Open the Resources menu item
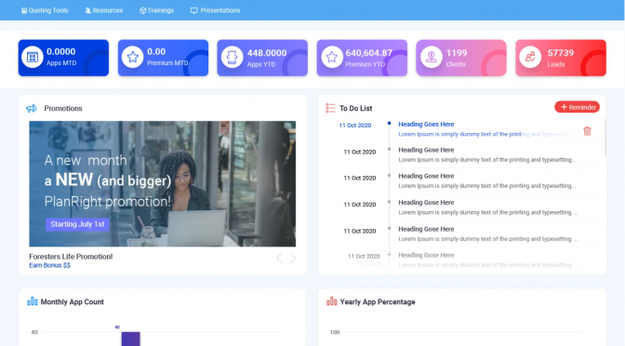Screen dimensions: 625x346 [x=104, y=10]
